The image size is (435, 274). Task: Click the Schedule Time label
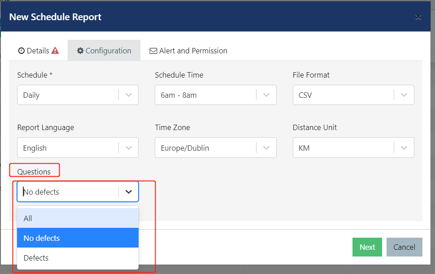pyautogui.click(x=179, y=75)
